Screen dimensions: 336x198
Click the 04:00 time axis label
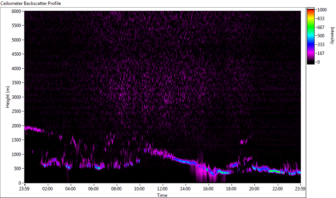coord(70,189)
